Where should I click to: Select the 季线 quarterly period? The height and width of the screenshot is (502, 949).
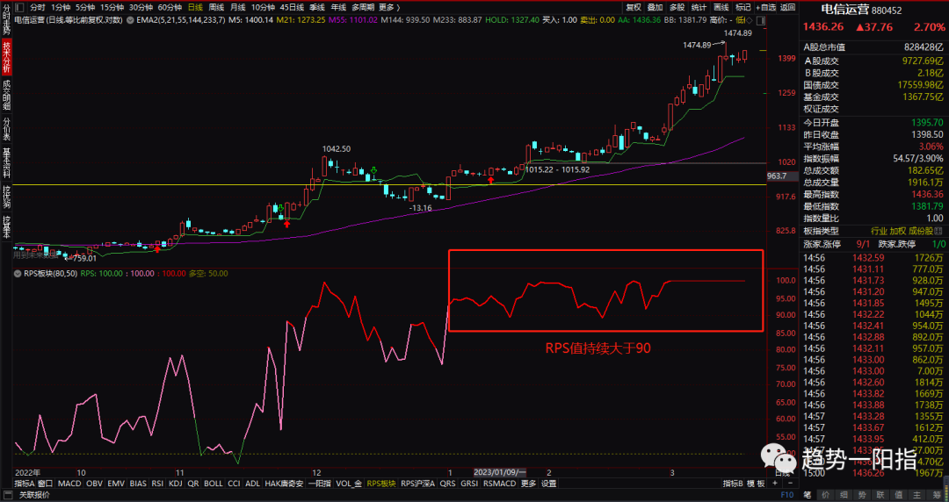coord(316,7)
